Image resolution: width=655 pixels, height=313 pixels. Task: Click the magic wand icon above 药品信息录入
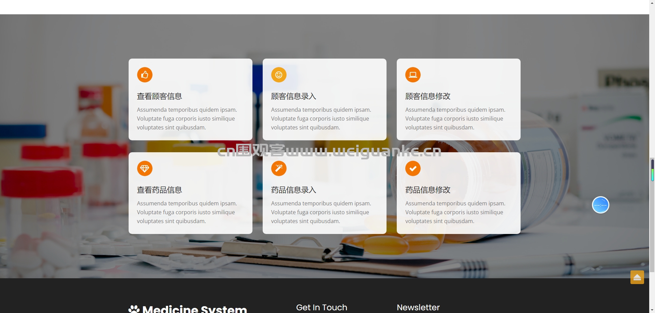click(x=279, y=168)
